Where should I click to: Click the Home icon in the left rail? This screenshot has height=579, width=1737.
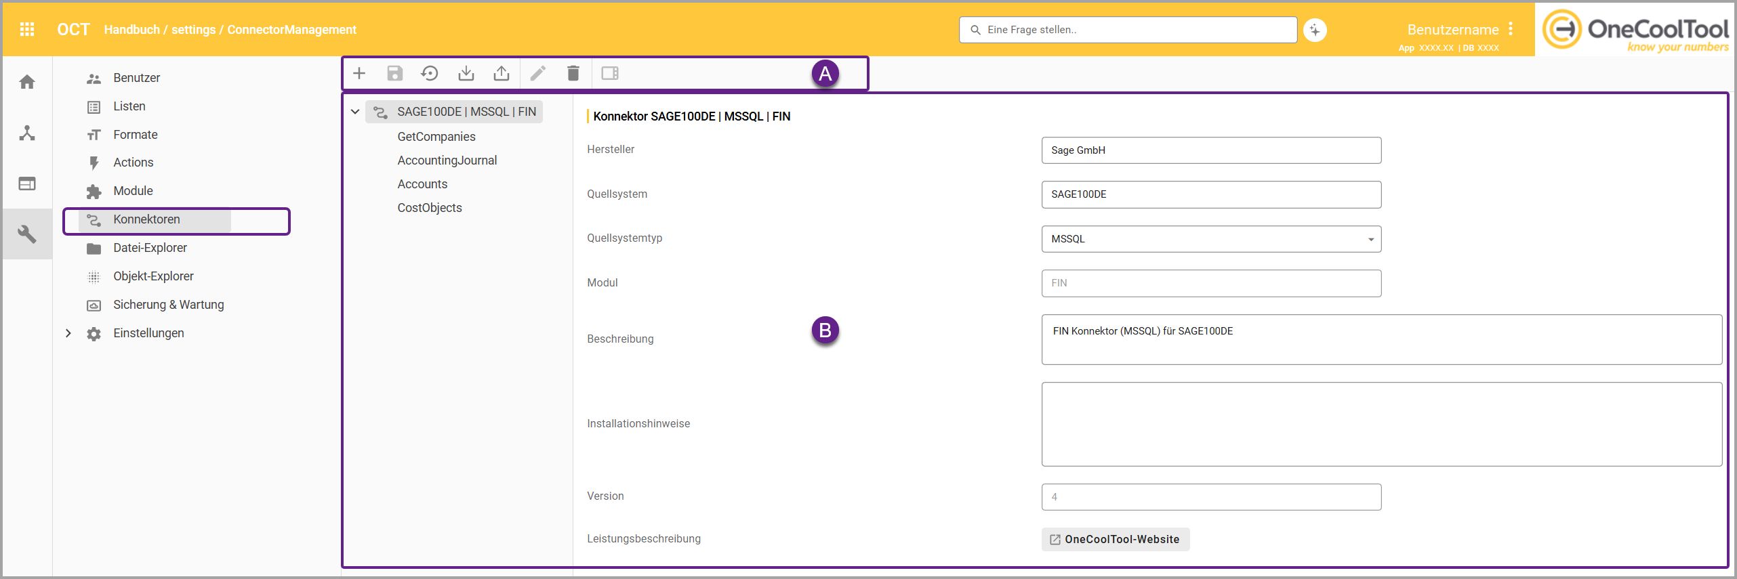(27, 82)
